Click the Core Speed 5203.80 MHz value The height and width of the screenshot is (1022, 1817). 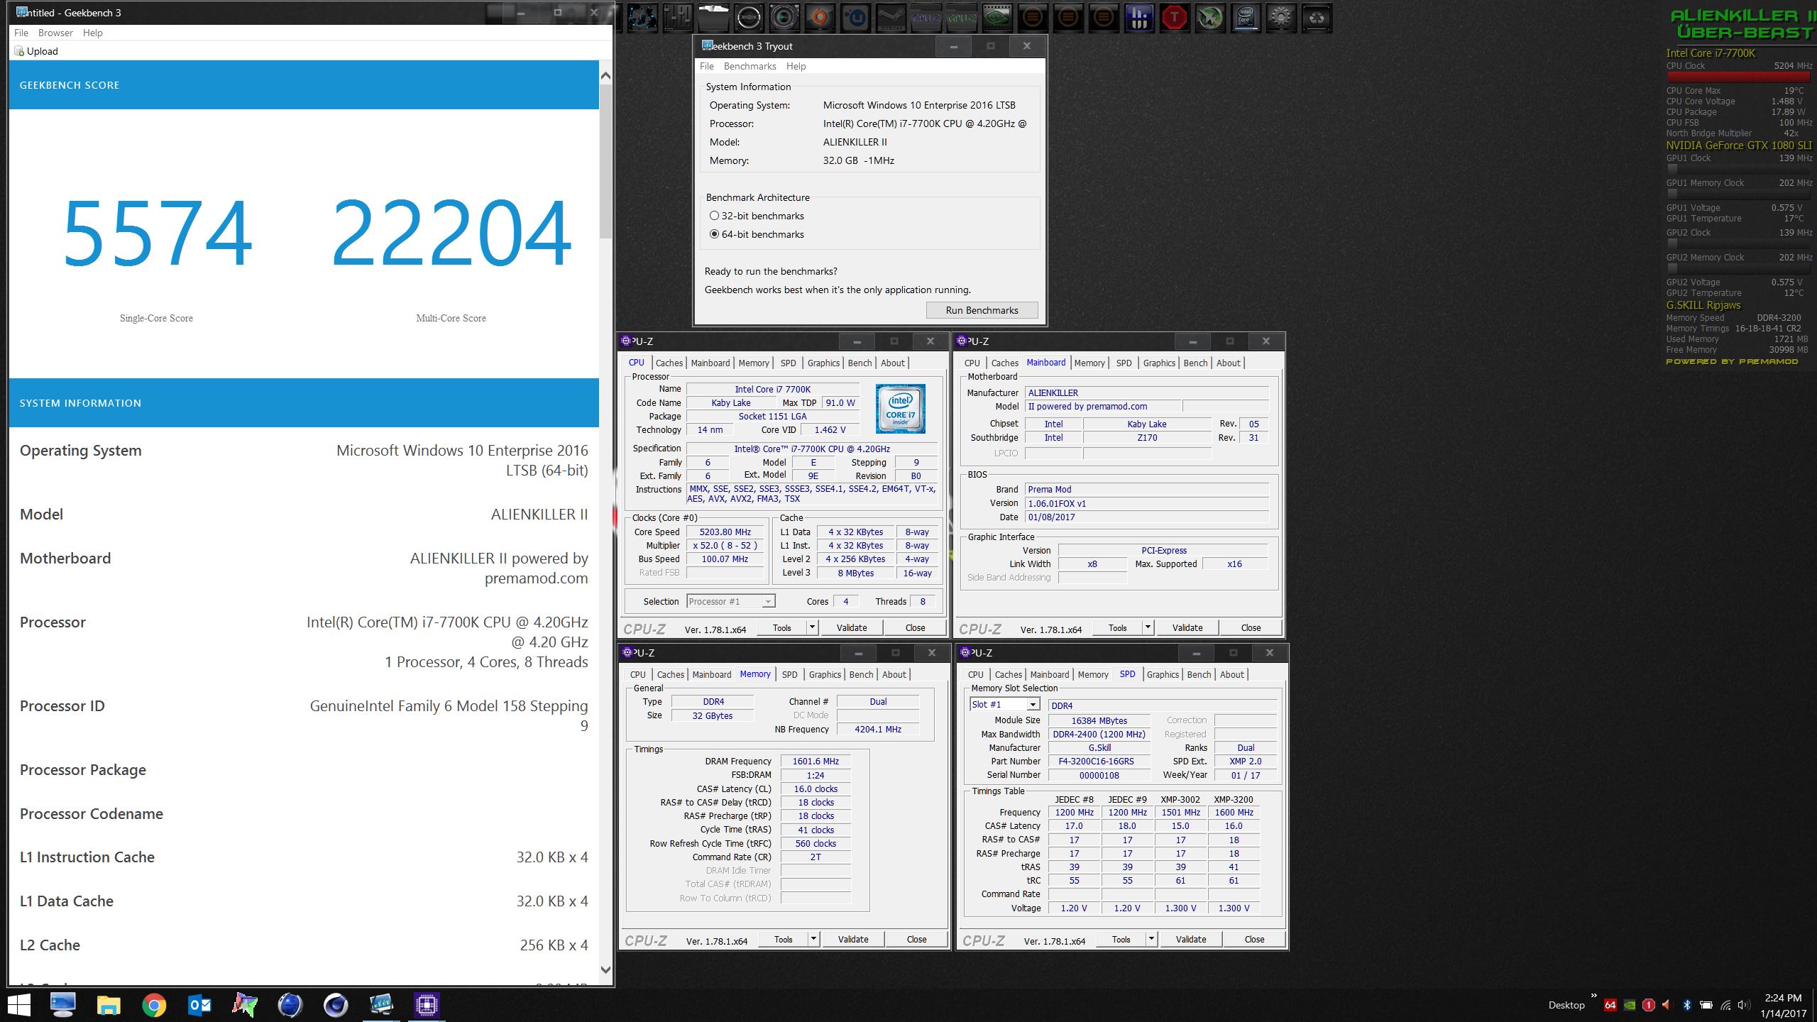coord(725,532)
